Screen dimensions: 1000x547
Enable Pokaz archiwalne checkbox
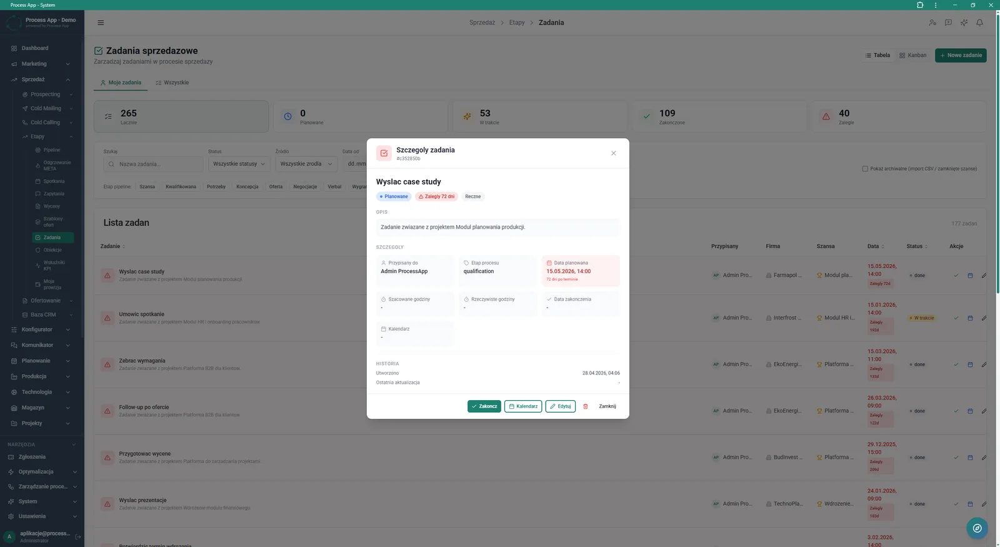[865, 169]
